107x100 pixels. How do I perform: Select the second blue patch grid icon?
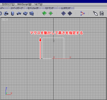point(70,13)
